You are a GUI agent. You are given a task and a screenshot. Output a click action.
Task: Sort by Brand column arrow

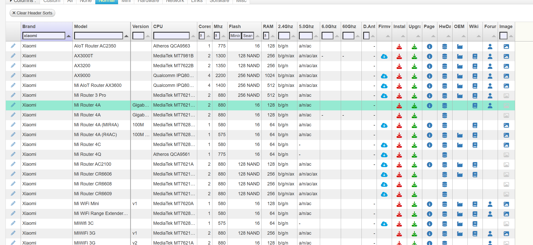point(69,36)
